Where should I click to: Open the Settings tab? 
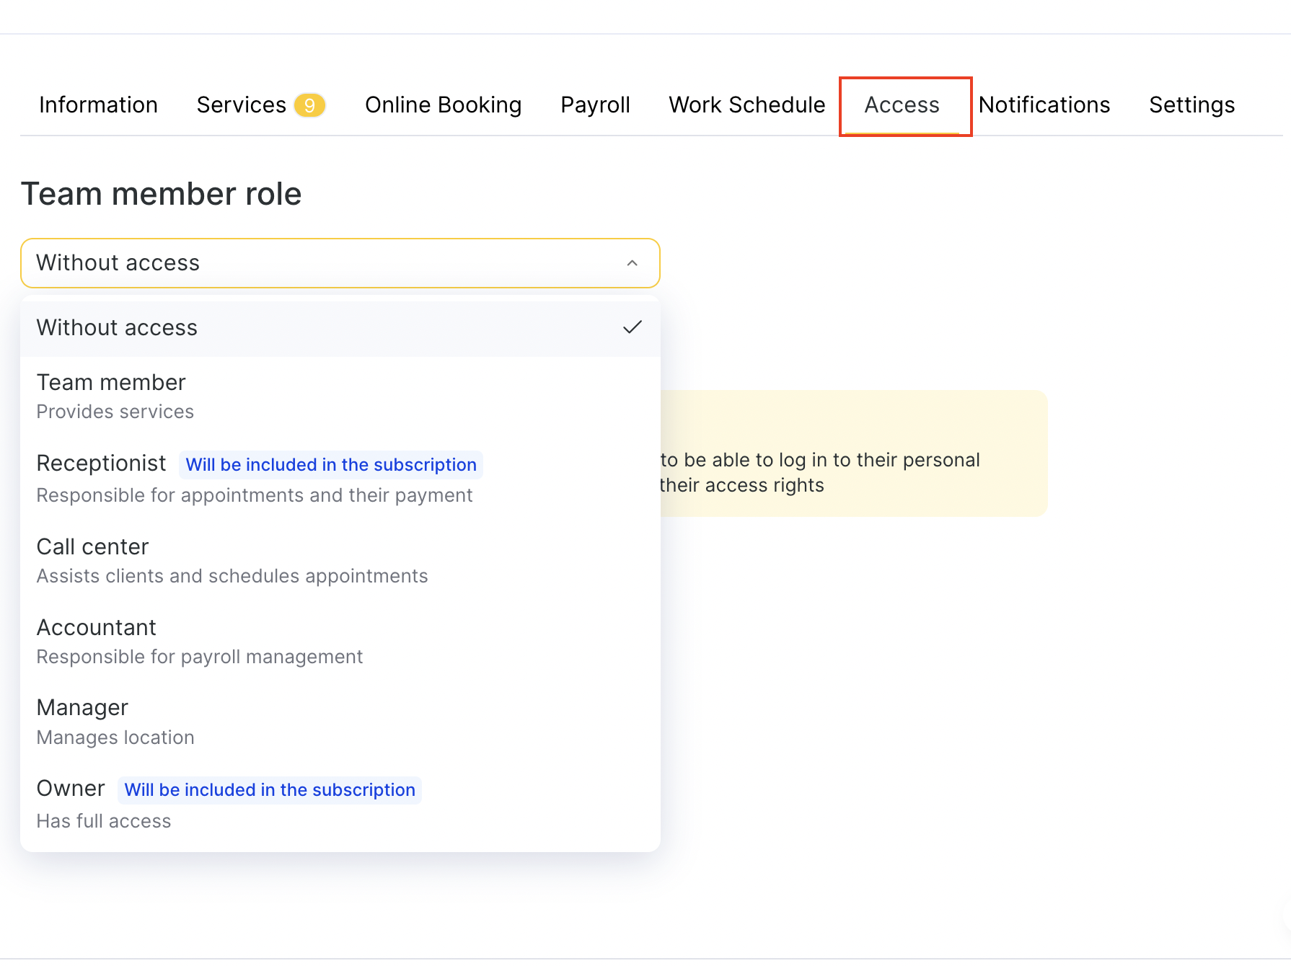1191,105
